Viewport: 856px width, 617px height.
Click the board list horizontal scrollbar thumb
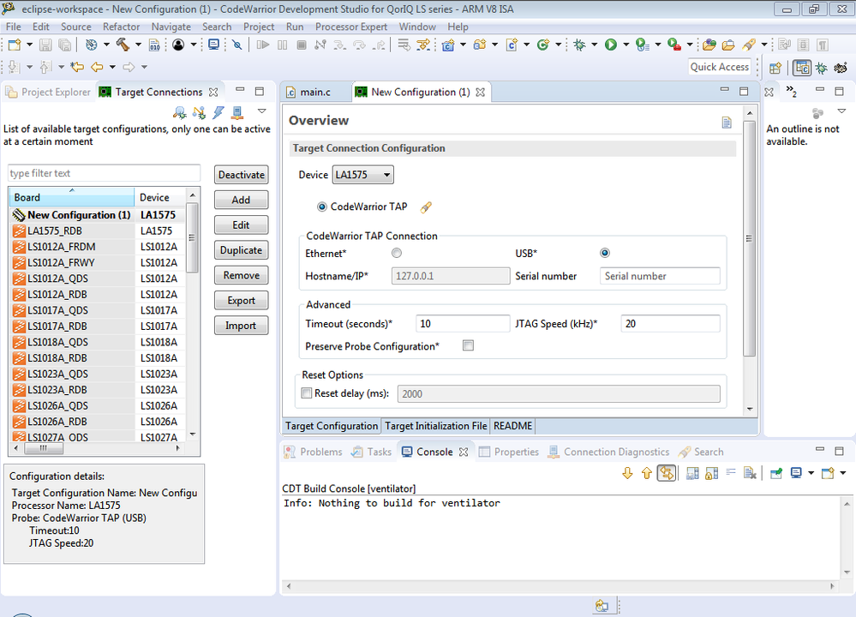(44, 448)
